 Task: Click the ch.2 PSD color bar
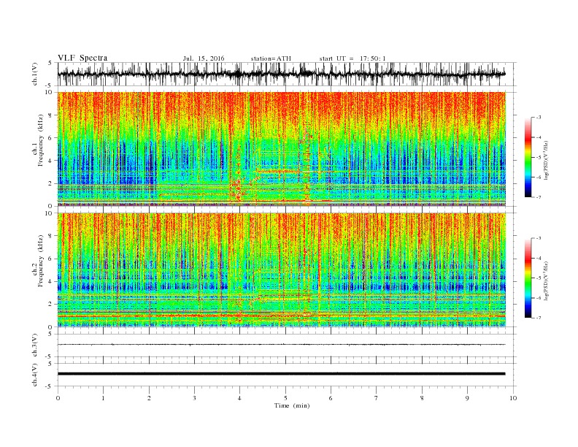tap(528, 278)
